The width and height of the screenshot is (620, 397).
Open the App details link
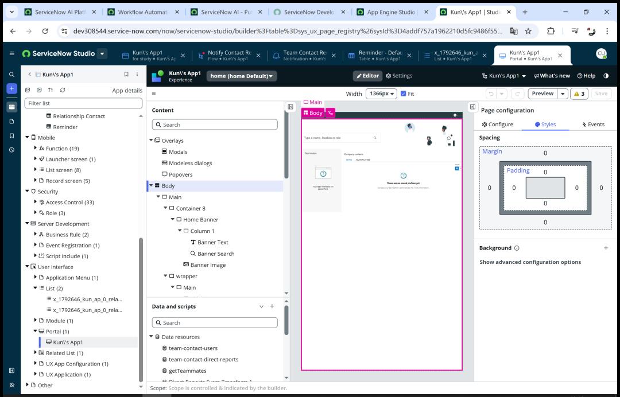[127, 91]
